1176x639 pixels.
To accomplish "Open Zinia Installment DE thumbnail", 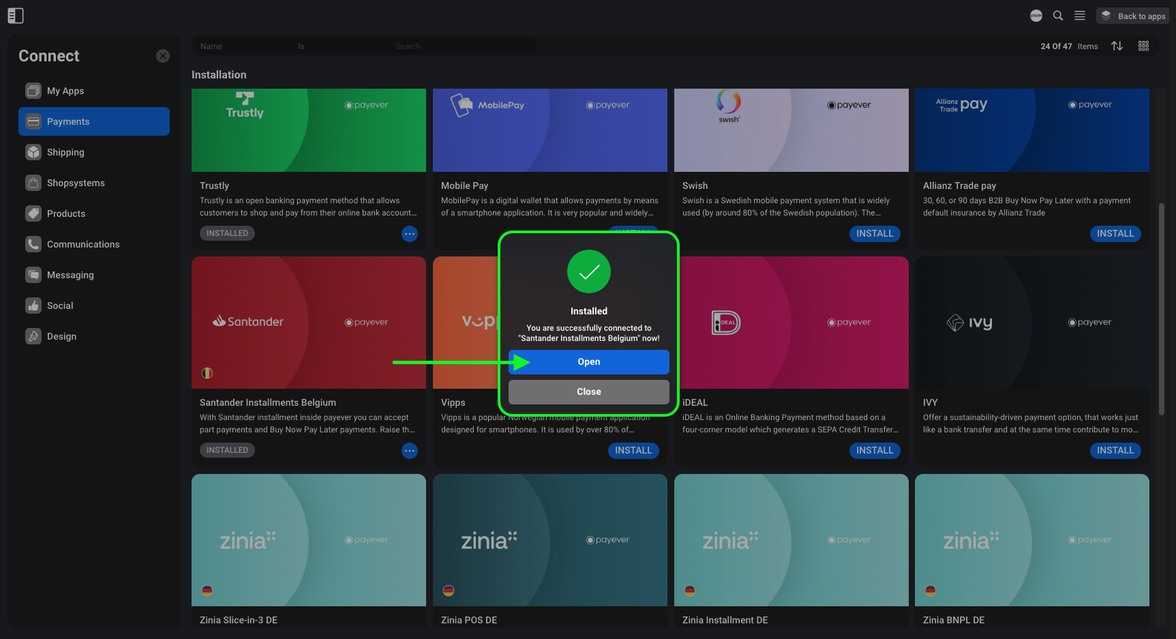I will pyautogui.click(x=791, y=540).
